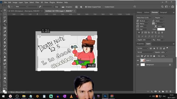The height and width of the screenshot is (99, 177).
Task: Open the crop overlay grid options
Action: coord(76,7)
